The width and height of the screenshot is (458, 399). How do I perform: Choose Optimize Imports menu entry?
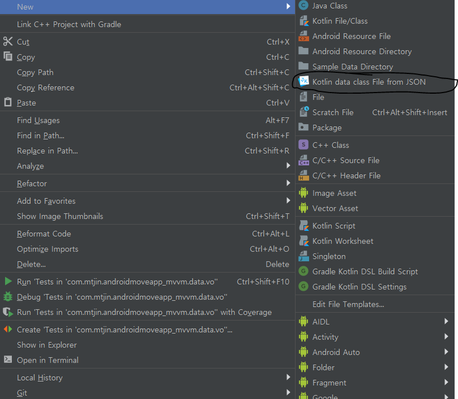point(147,249)
